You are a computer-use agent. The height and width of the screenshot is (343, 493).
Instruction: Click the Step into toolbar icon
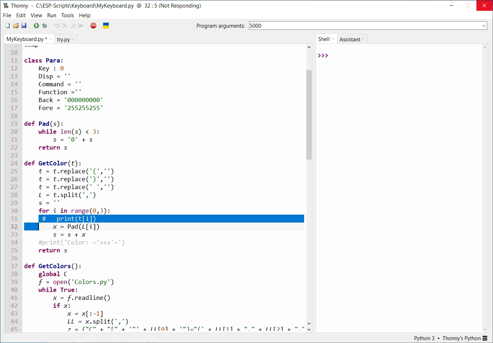coord(65,26)
